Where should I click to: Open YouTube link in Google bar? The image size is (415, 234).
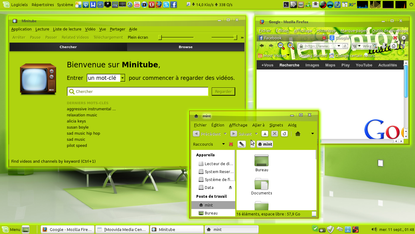[x=364, y=65]
